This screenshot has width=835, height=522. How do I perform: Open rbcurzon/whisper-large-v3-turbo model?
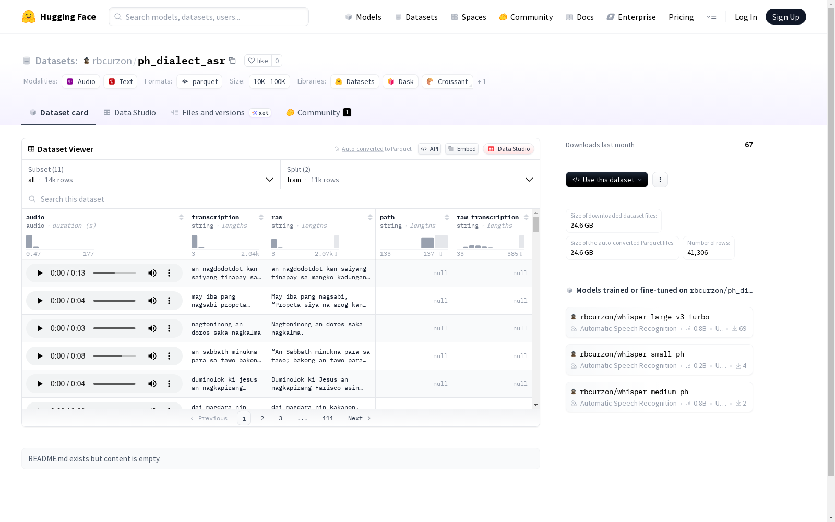[659, 323]
